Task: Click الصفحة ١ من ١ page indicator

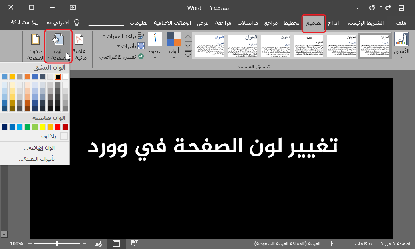Action: pos(396,243)
